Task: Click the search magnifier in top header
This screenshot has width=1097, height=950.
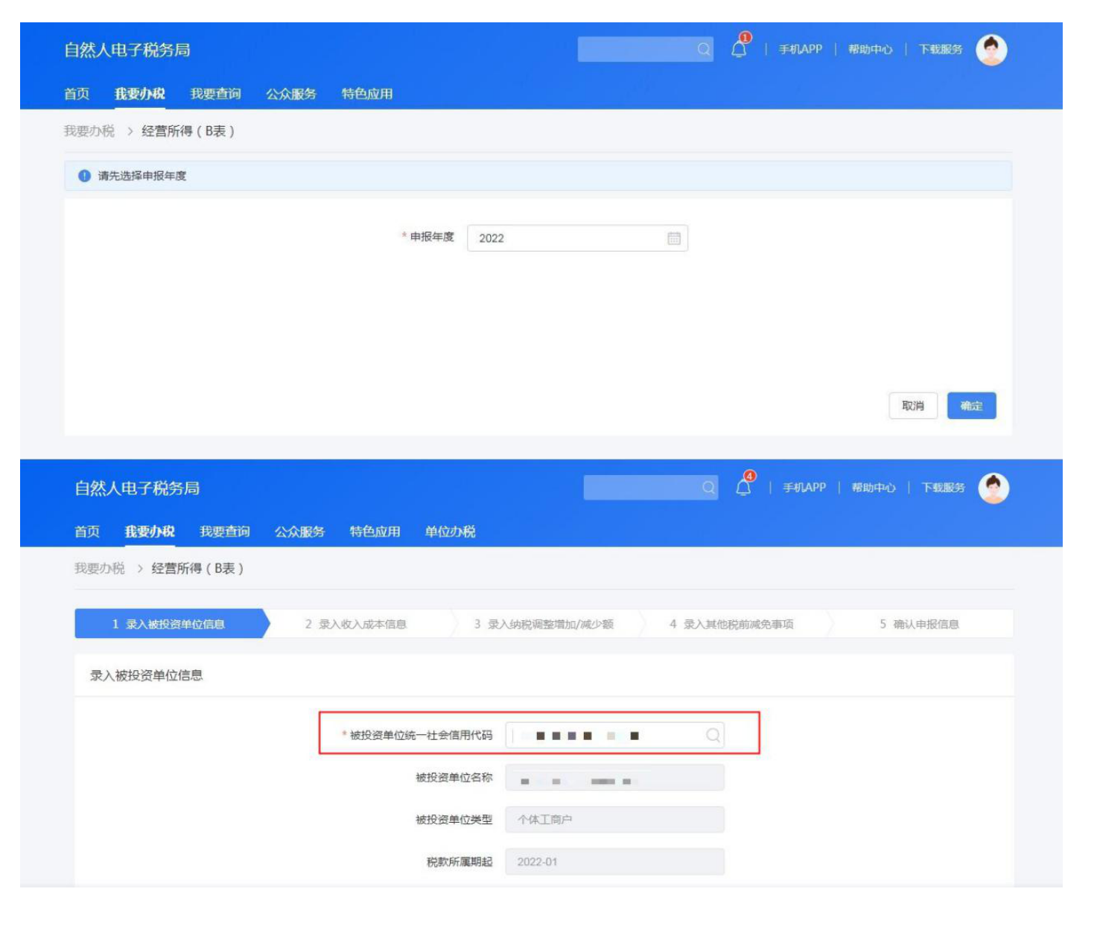Action: (704, 50)
